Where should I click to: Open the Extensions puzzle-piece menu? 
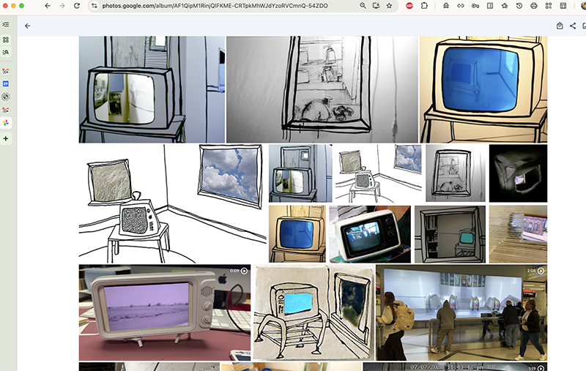424,6
